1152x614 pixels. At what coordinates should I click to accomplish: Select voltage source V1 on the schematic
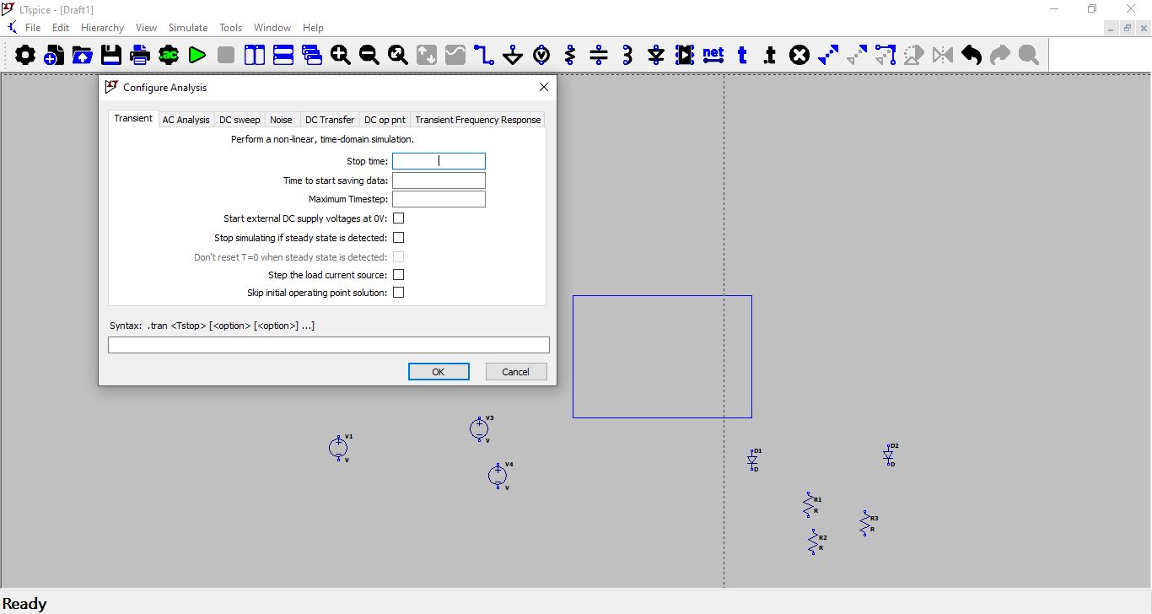click(338, 448)
